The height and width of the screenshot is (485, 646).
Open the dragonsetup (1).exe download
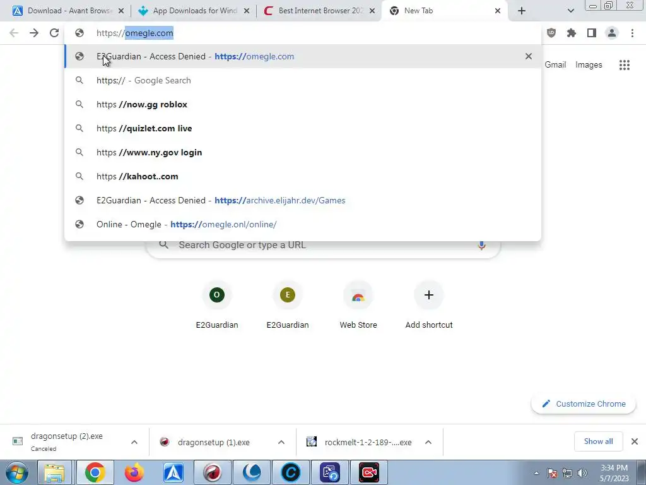213,442
